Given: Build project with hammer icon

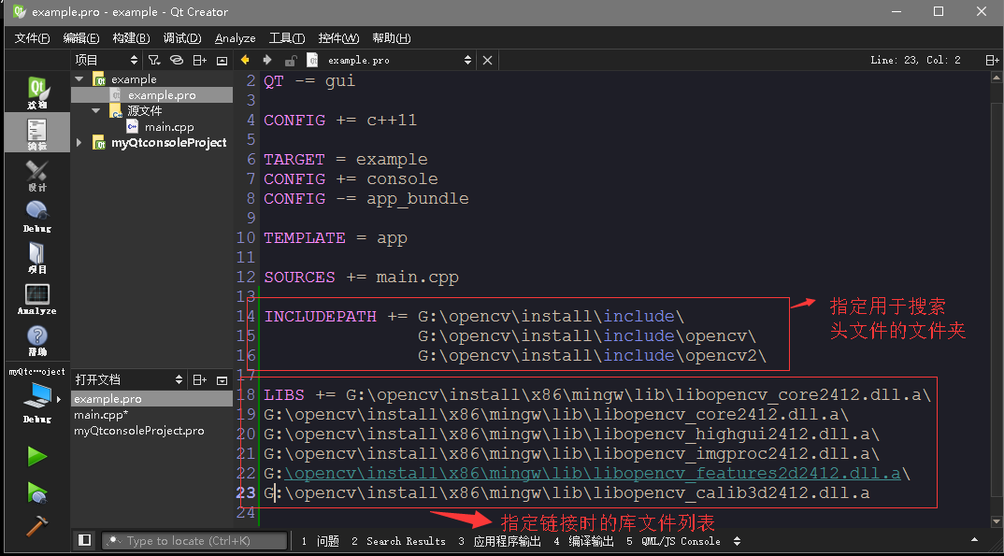Looking at the screenshot, I should point(37,526).
